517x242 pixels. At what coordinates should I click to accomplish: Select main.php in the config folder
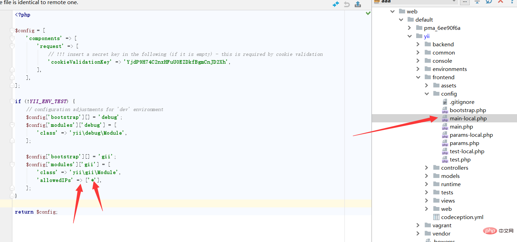[461, 126]
